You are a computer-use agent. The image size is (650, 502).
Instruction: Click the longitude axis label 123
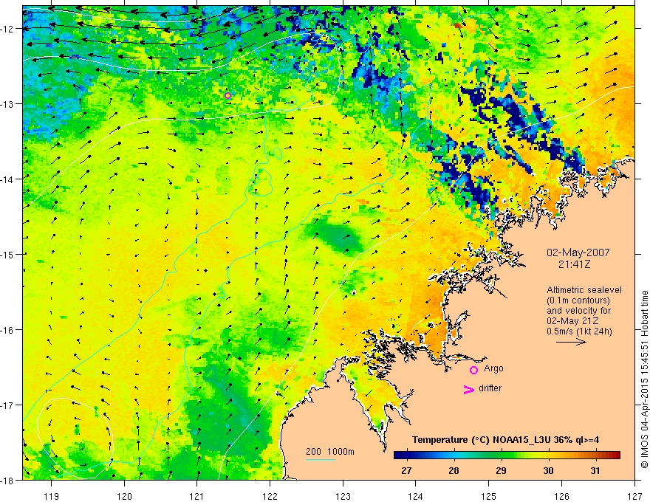tap(343, 496)
